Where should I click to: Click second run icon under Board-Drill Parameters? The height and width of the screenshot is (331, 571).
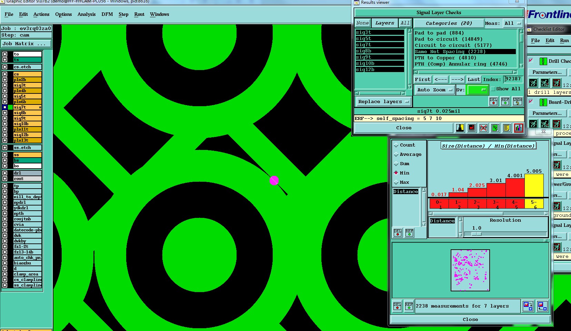[545, 124]
